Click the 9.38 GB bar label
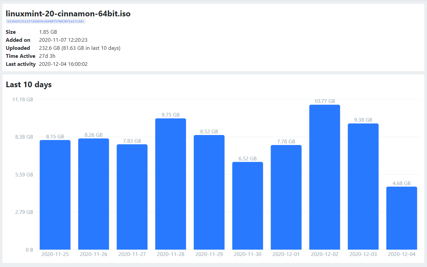Viewport: 427px width, 267px height. coord(363,120)
